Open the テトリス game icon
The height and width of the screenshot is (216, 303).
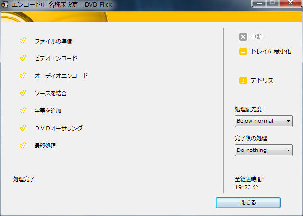[x=243, y=81]
